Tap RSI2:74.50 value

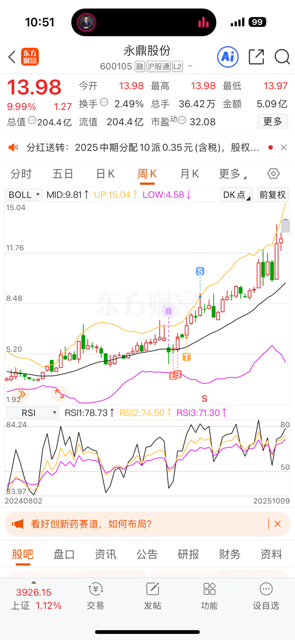tap(146, 413)
